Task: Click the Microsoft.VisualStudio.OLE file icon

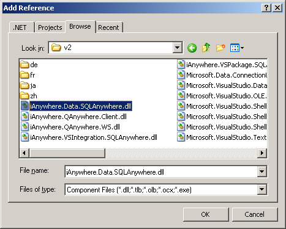Action: pos(181,96)
